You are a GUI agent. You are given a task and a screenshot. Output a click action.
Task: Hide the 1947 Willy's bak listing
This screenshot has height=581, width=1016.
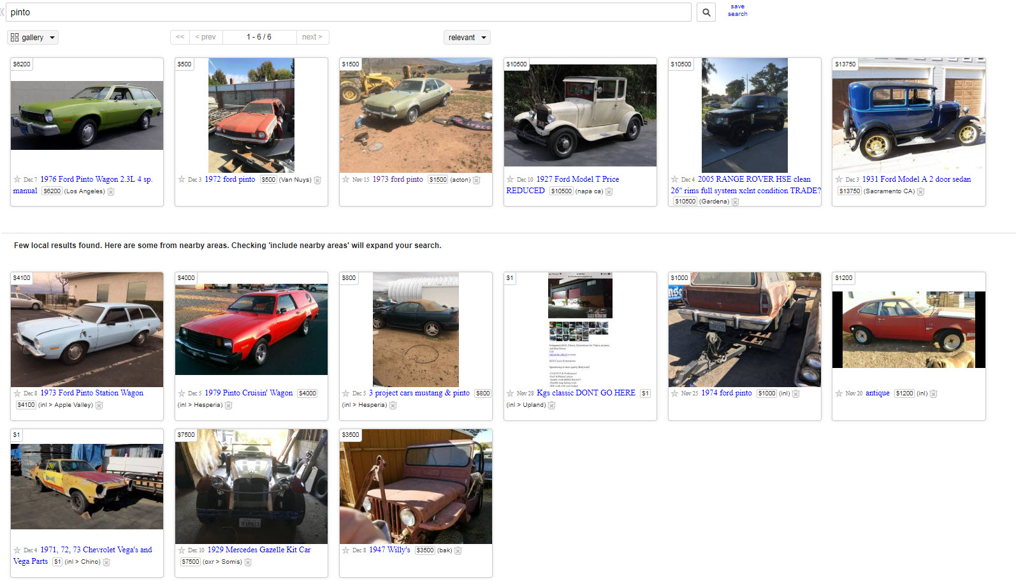click(458, 550)
